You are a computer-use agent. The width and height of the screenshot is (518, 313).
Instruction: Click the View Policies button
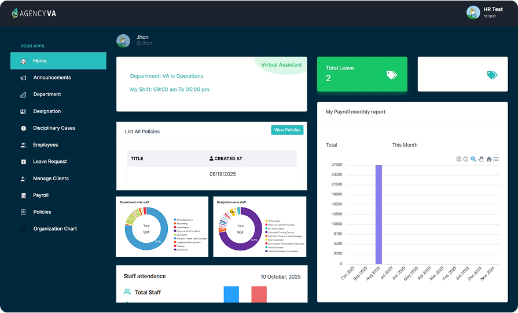pos(287,130)
